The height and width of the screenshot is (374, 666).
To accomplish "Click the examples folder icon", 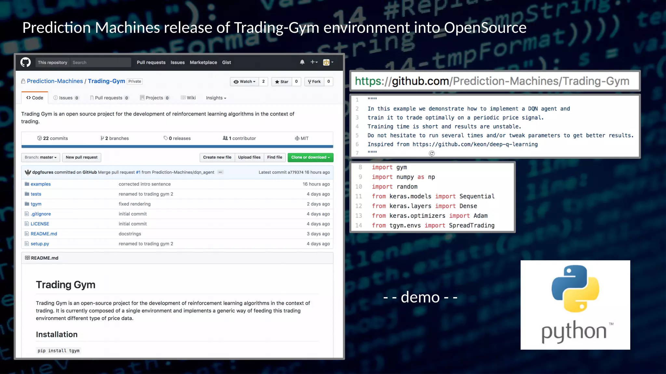I will (27, 184).
